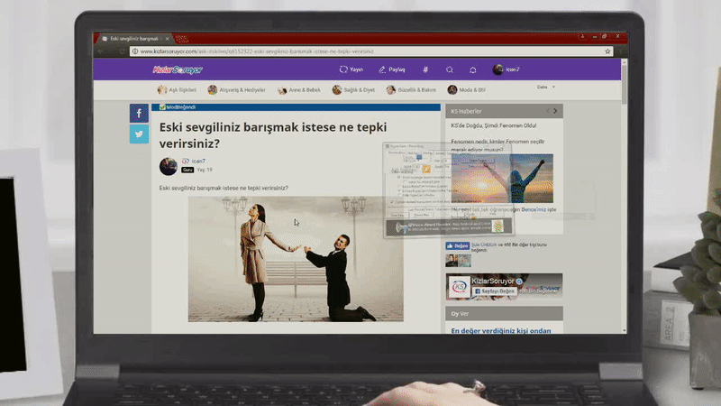Viewport: 721px width, 406px height.
Task: Click the browser back arrow
Action: point(100,51)
